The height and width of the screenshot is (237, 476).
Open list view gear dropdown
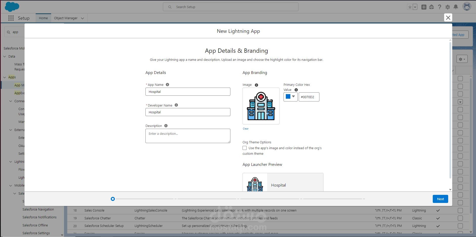(462, 59)
